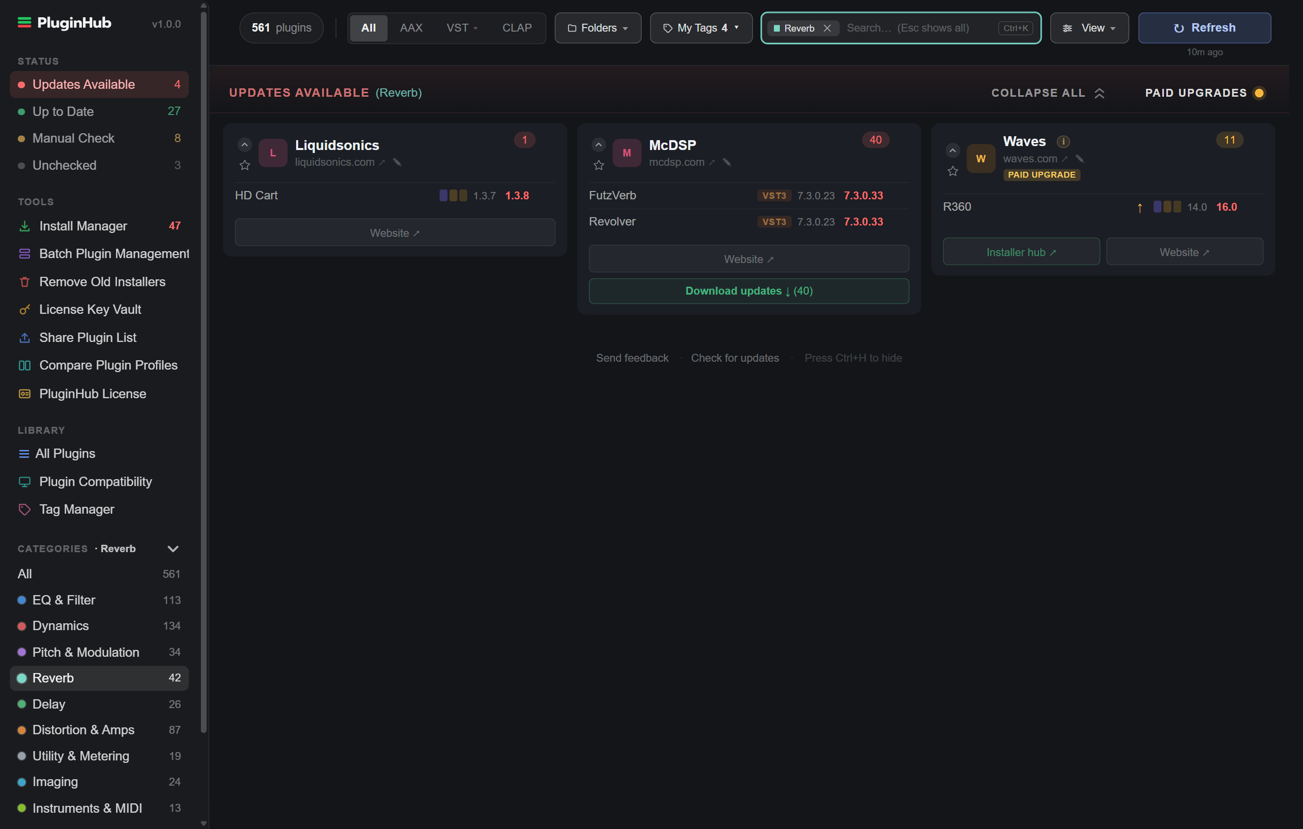This screenshot has height=829, width=1303.
Task: Filter by Up to Date status
Action: pos(100,112)
